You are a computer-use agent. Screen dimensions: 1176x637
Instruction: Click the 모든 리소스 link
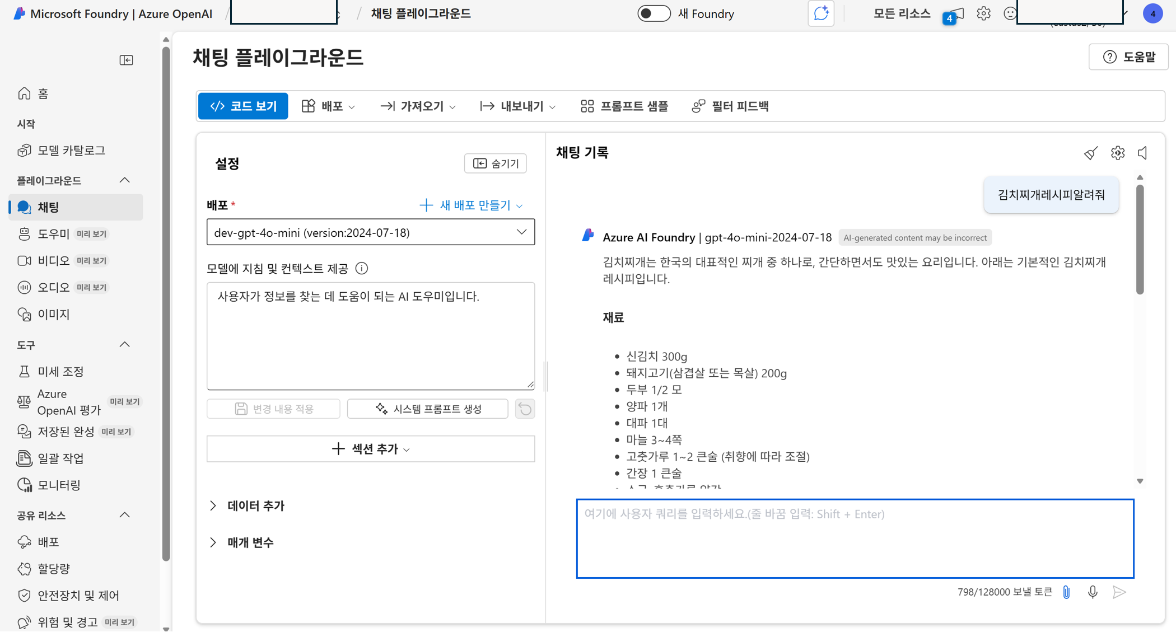point(902,13)
